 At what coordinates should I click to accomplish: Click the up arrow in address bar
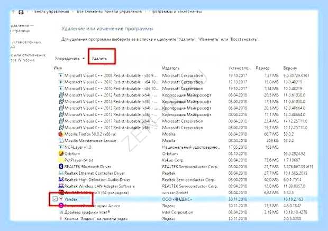13,12
